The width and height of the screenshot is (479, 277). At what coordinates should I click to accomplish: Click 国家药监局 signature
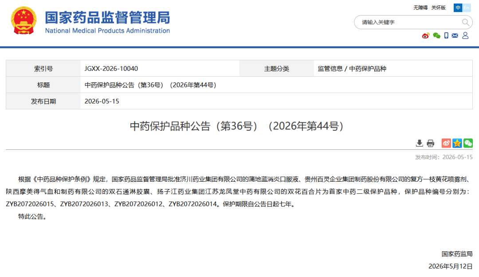457,254
